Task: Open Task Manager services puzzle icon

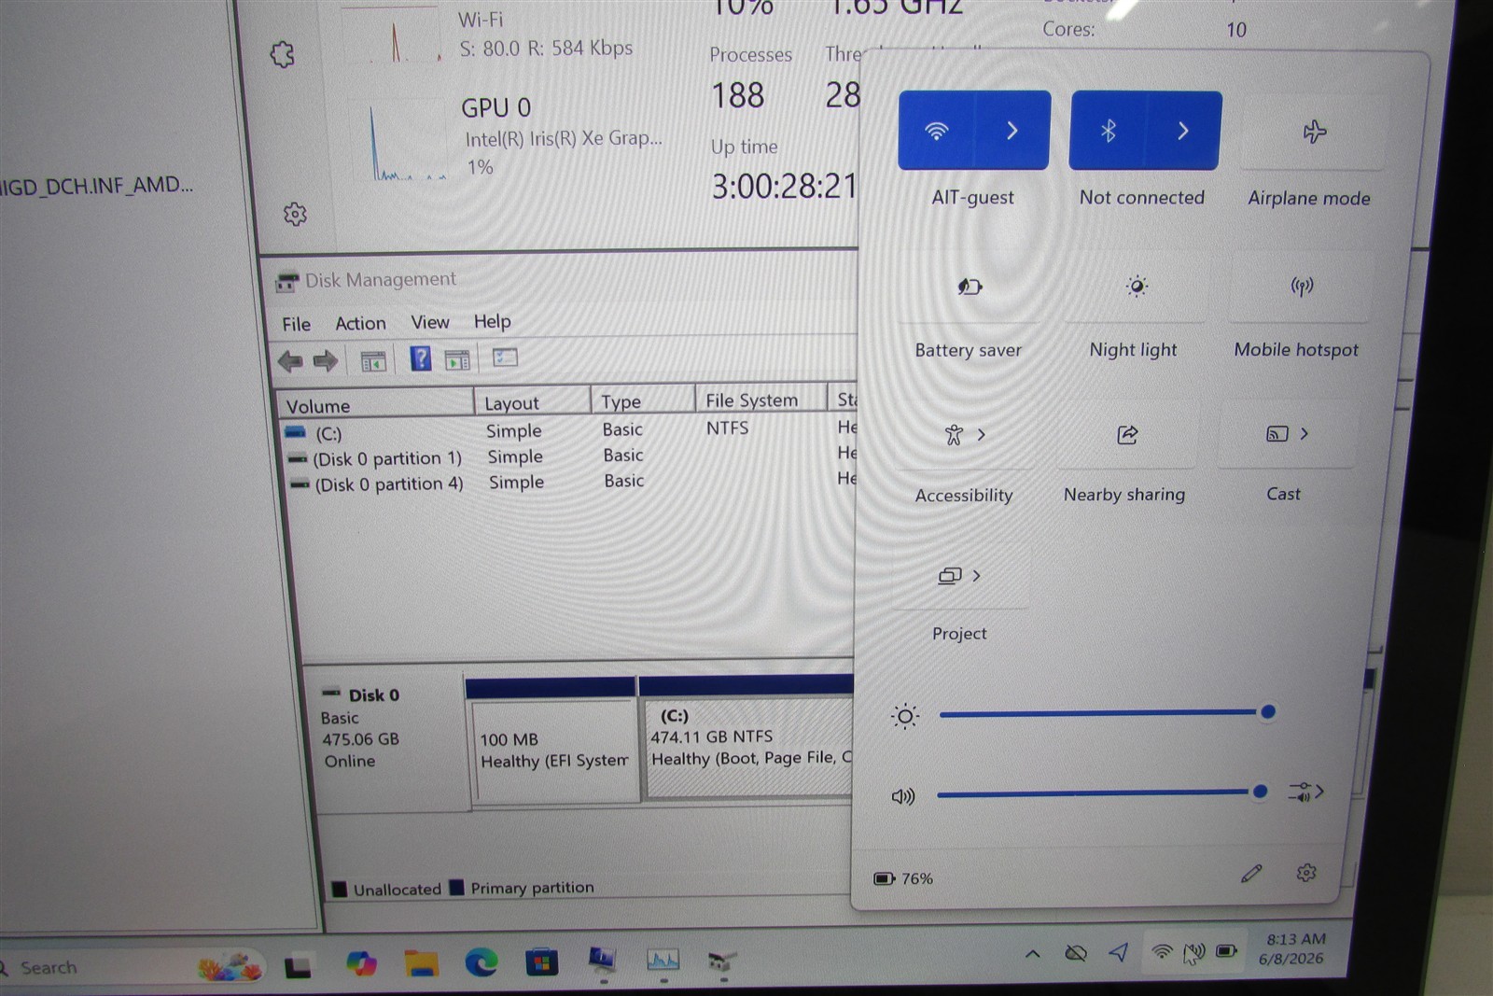Action: point(283,54)
